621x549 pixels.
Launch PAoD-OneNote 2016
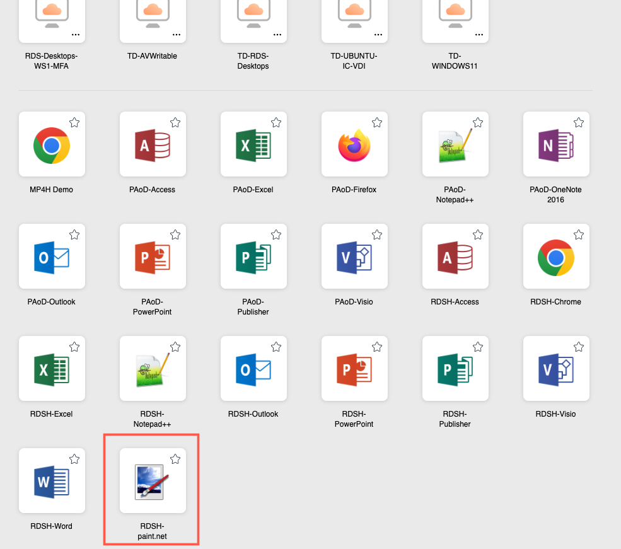(556, 145)
